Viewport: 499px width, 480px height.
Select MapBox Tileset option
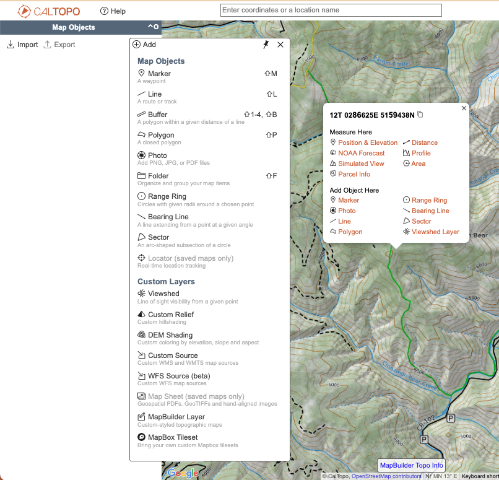[x=173, y=437]
